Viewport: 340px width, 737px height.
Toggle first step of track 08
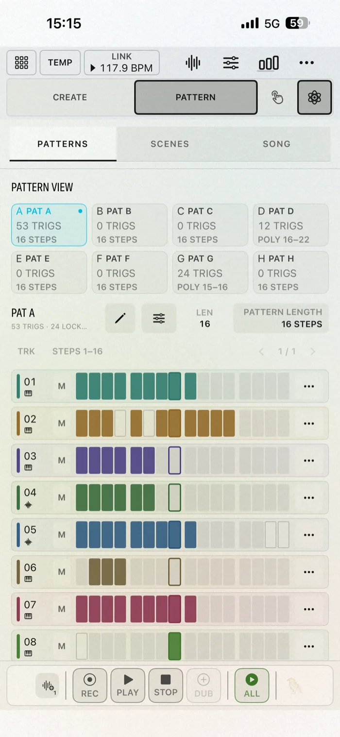tap(82, 646)
